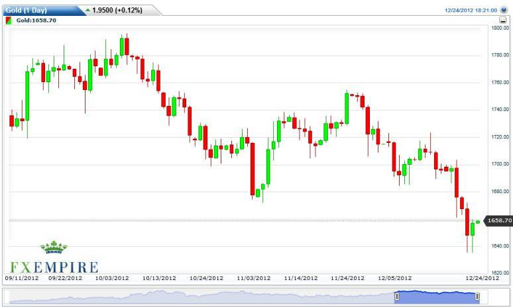
Task: Click the left handle of range slider
Action: [x=397, y=297]
